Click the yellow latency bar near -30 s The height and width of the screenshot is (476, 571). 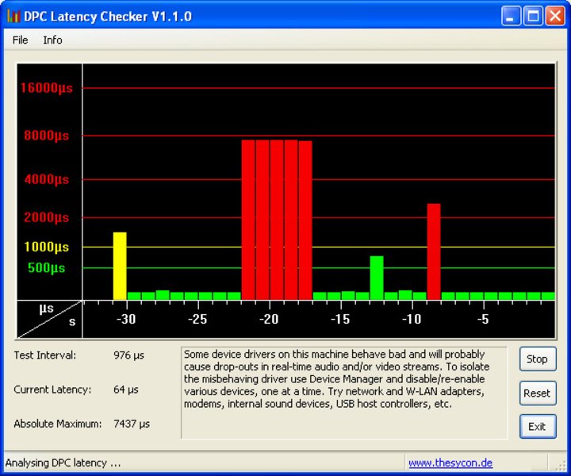[x=120, y=266]
